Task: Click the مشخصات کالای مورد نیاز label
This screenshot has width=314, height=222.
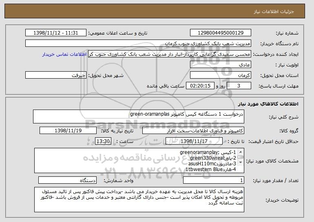Action: (x=272, y=161)
